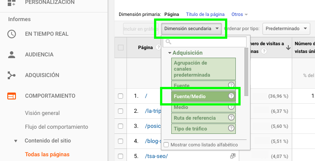Click the 36,96 % value in row 1
The image size is (315, 161).
pyautogui.click(x=278, y=96)
